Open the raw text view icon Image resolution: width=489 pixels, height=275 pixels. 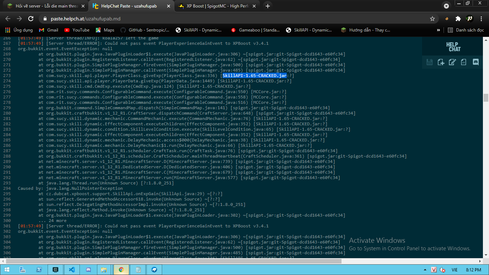click(464, 62)
